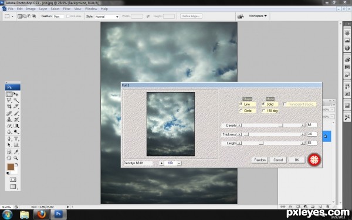
Task: Select the History Brush tool
Action: 16,120
